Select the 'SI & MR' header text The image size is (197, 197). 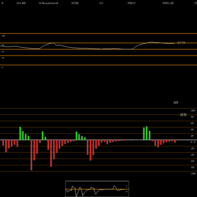[x=21, y=3]
